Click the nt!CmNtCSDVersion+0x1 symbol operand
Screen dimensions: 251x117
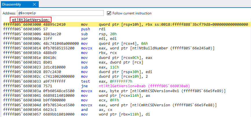(x=158, y=91)
